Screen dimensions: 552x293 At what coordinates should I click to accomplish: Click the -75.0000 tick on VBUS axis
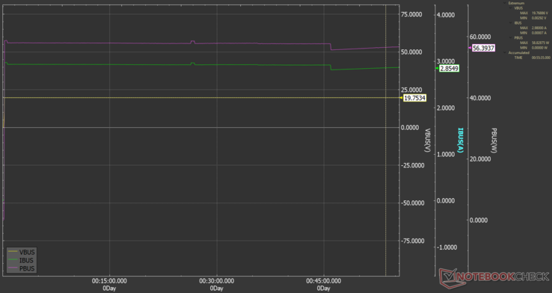pos(412,241)
